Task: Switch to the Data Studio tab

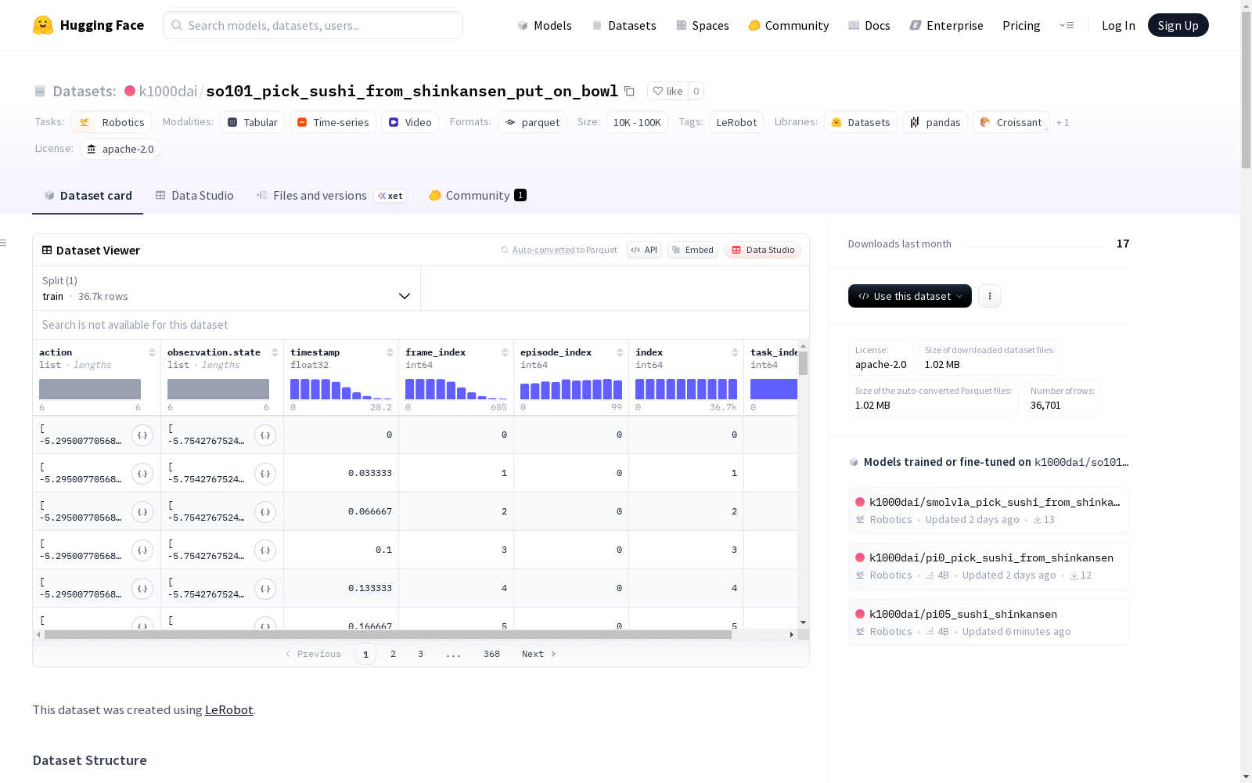Action: pos(195,196)
